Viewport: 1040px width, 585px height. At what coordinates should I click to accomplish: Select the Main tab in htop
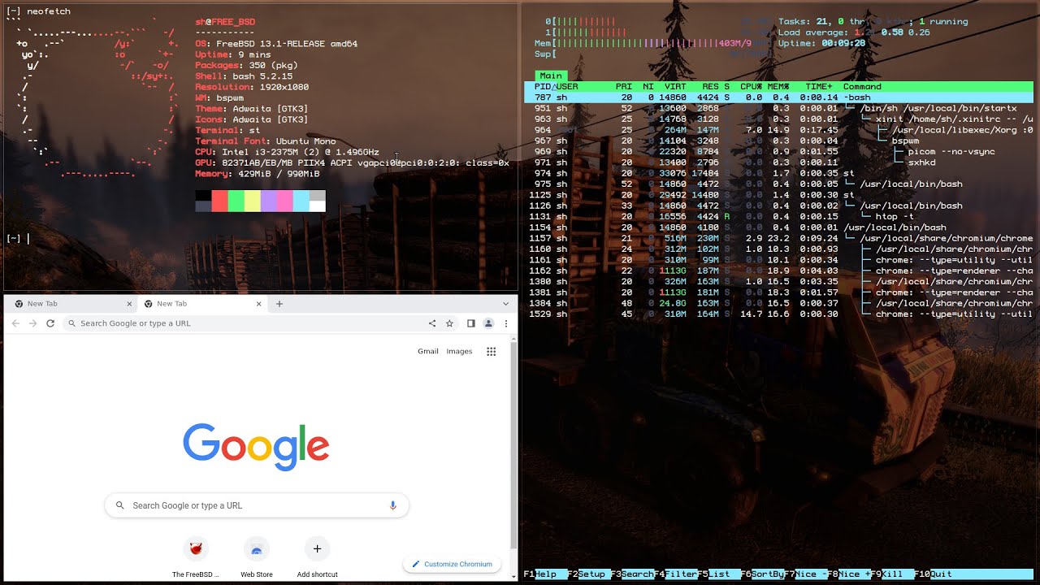550,76
